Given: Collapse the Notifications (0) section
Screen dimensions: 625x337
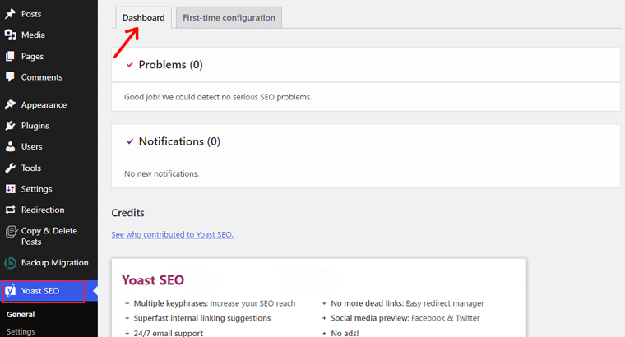Looking at the screenshot, I should [x=365, y=141].
